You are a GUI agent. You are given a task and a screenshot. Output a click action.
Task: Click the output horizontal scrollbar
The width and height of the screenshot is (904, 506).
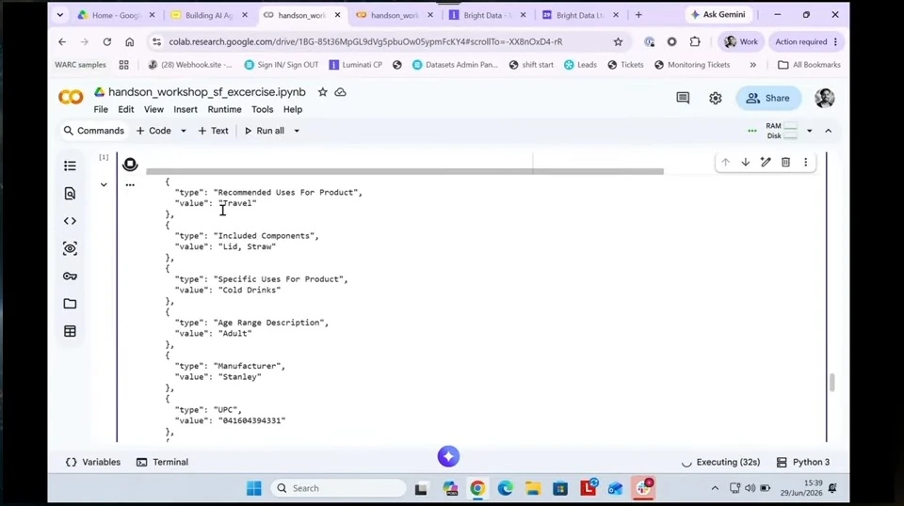click(405, 171)
